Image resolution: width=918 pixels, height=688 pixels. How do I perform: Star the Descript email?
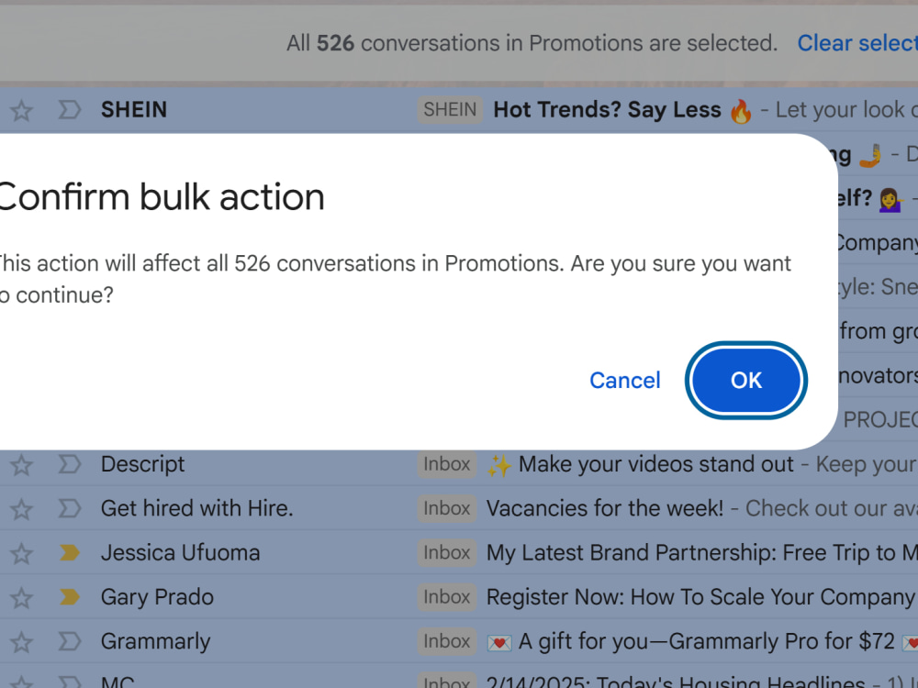(x=22, y=464)
